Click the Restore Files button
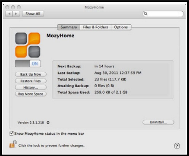The height and width of the screenshot is (156, 189). [31, 81]
